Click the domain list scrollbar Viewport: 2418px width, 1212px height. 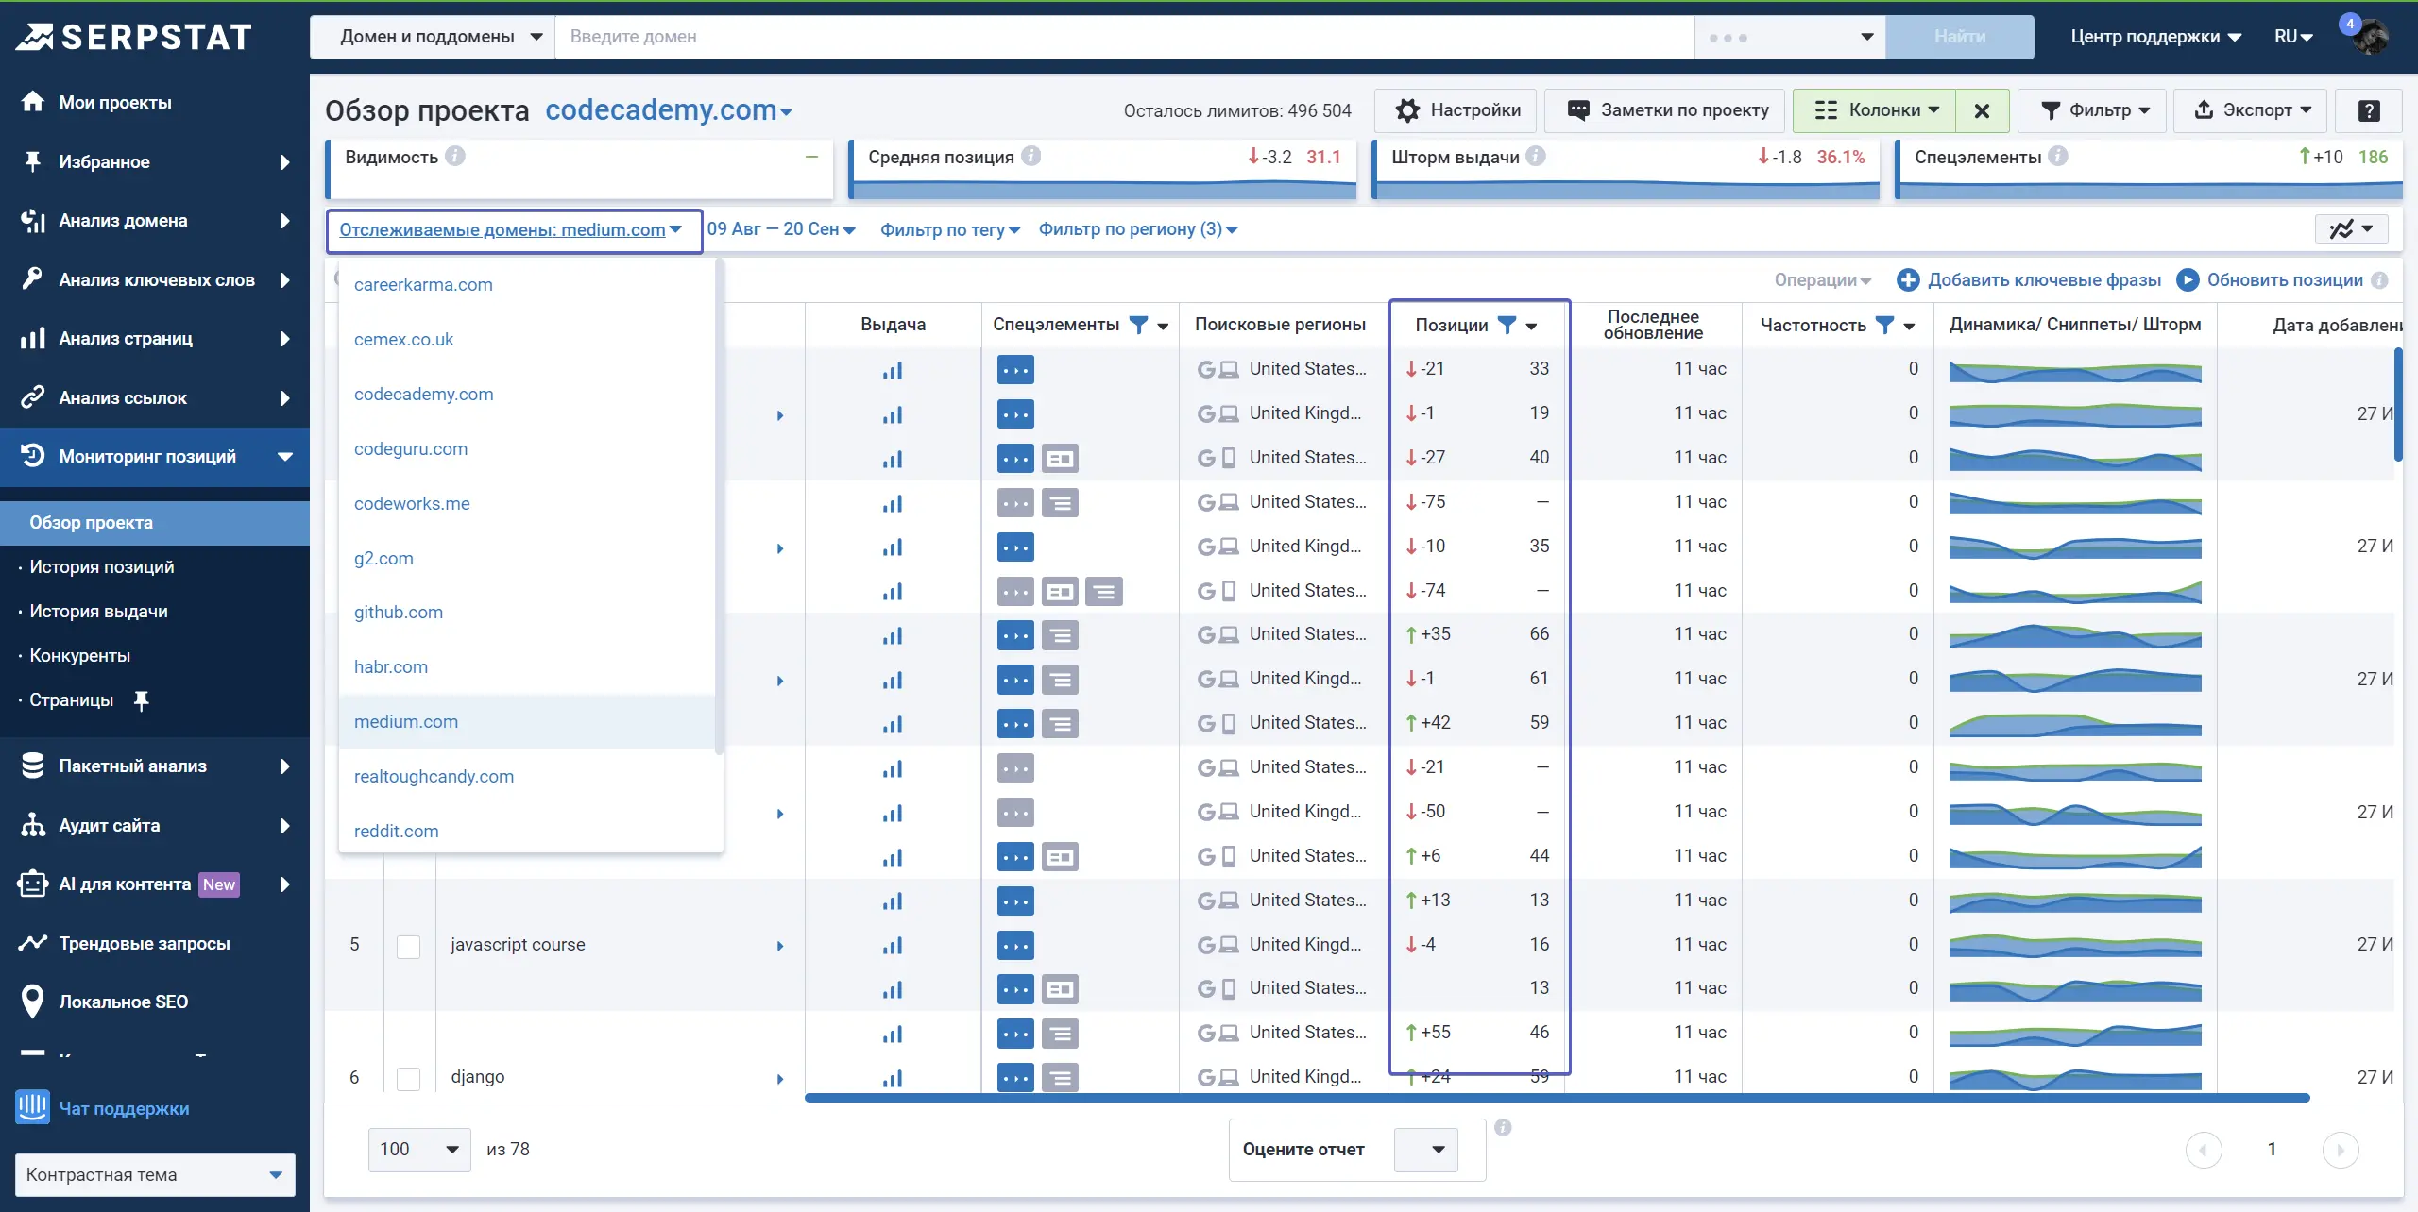pyautogui.click(x=719, y=506)
